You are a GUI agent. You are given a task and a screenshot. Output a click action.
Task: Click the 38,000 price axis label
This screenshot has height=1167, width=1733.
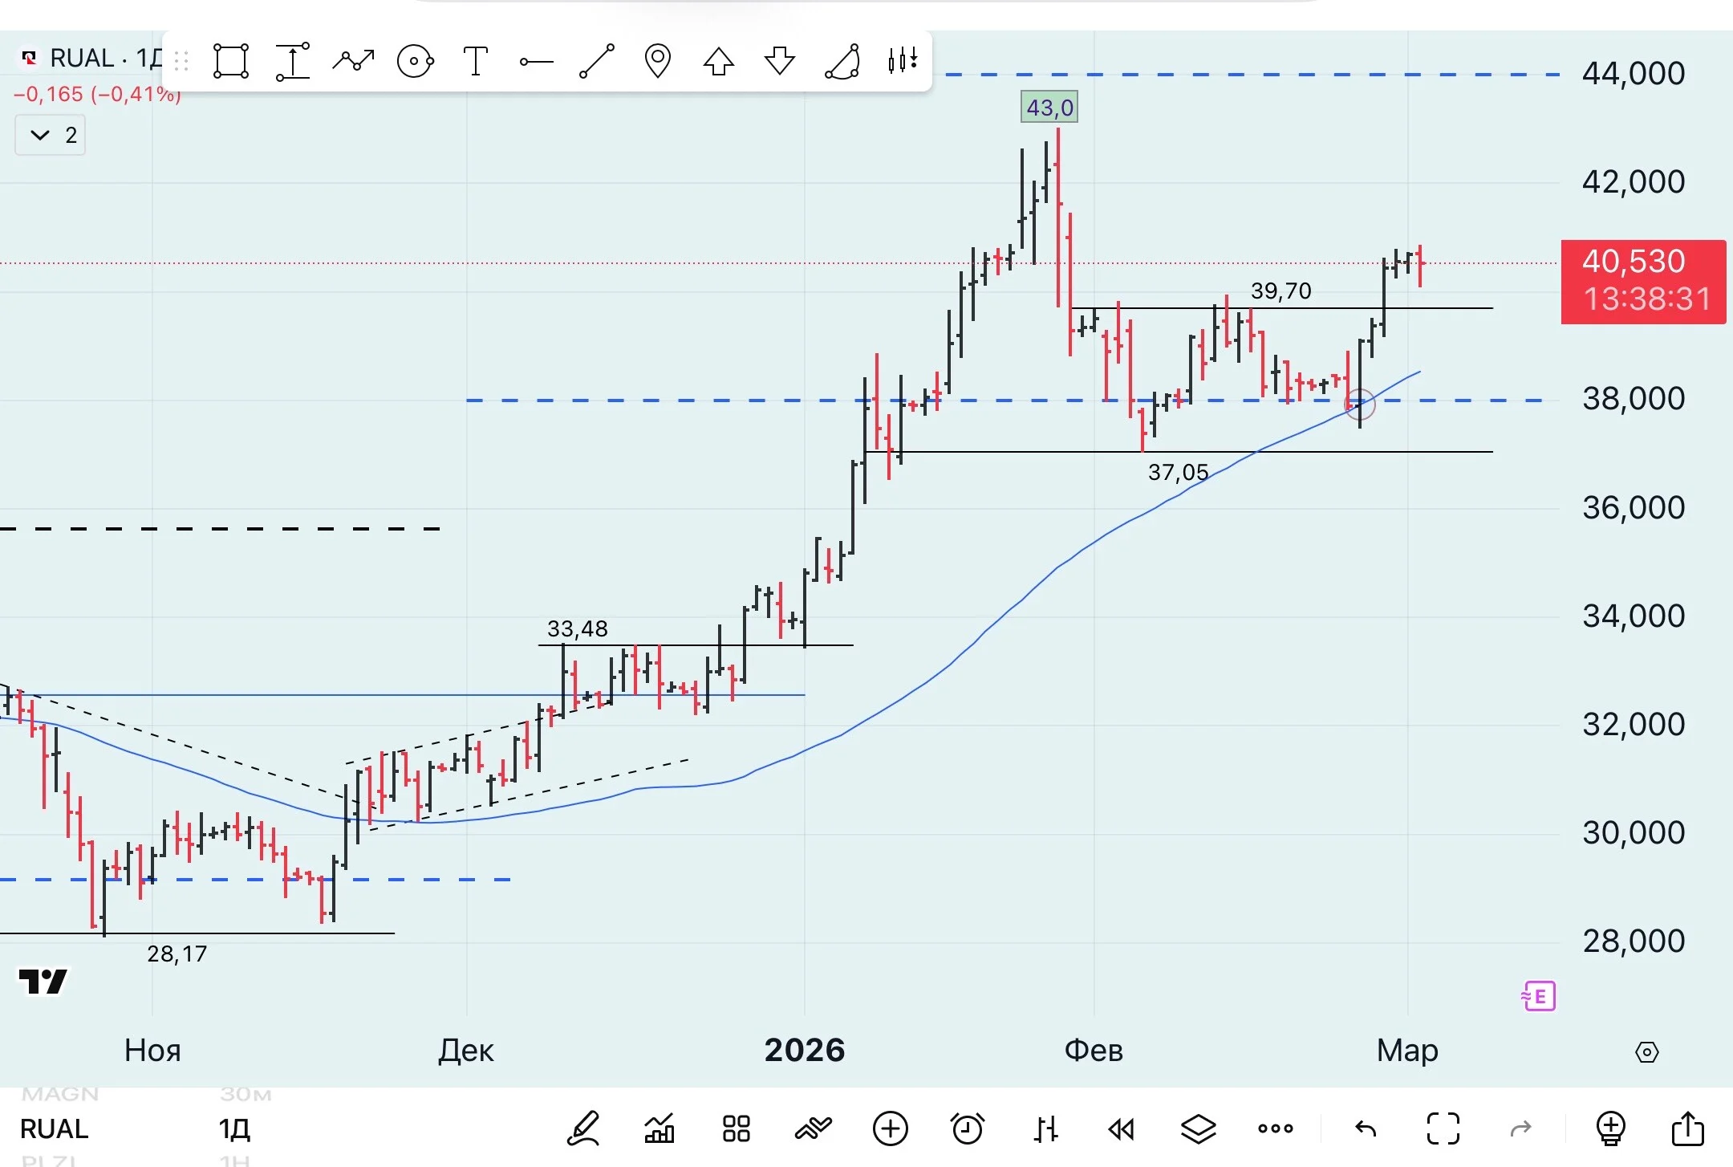(1634, 398)
